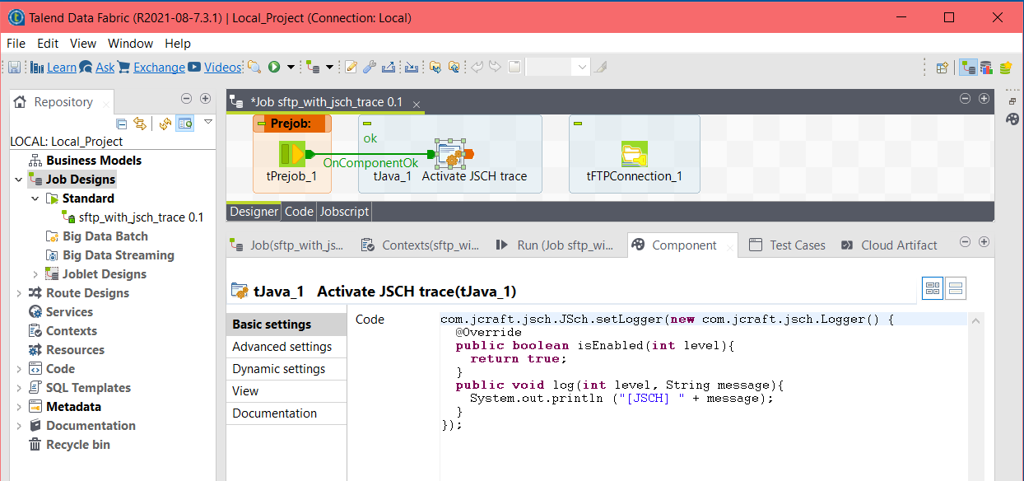Open the Help menu
The image size is (1024, 481).
(x=178, y=44)
